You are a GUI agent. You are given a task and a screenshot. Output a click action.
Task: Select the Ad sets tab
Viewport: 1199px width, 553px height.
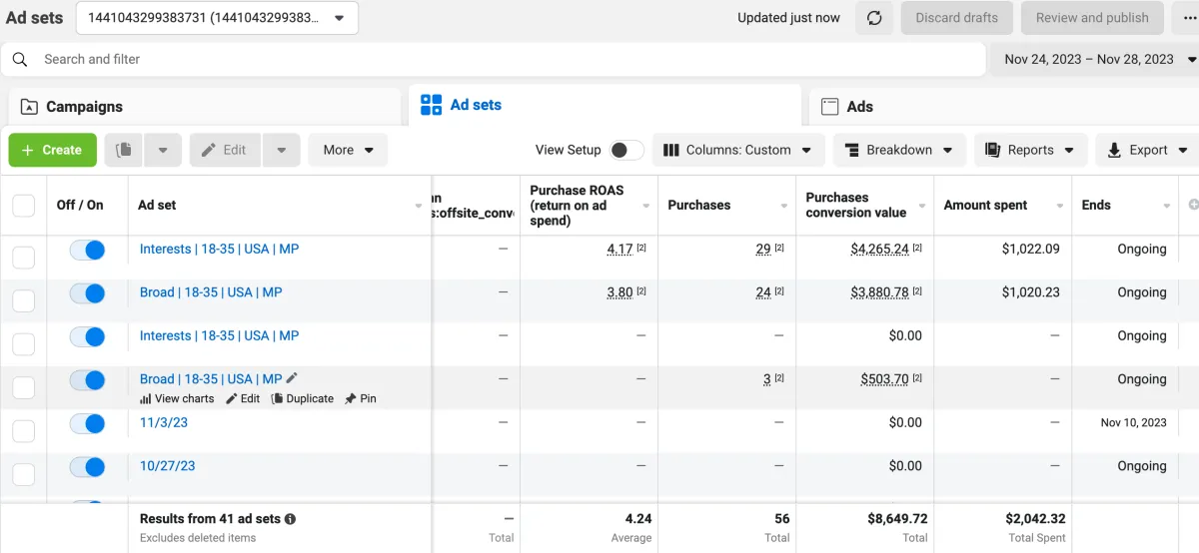[x=604, y=105]
